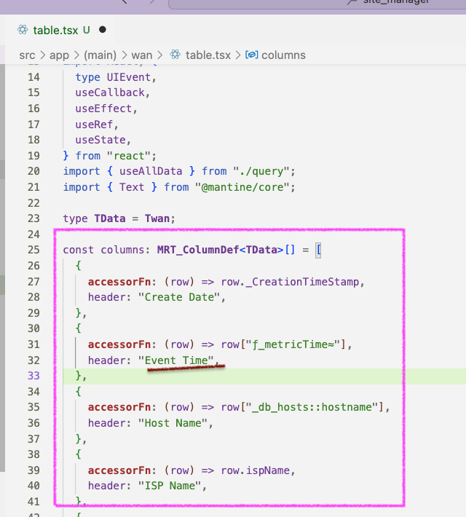Click the closing brace on line 33
Screen dimensions: 466x517
pos(79,376)
